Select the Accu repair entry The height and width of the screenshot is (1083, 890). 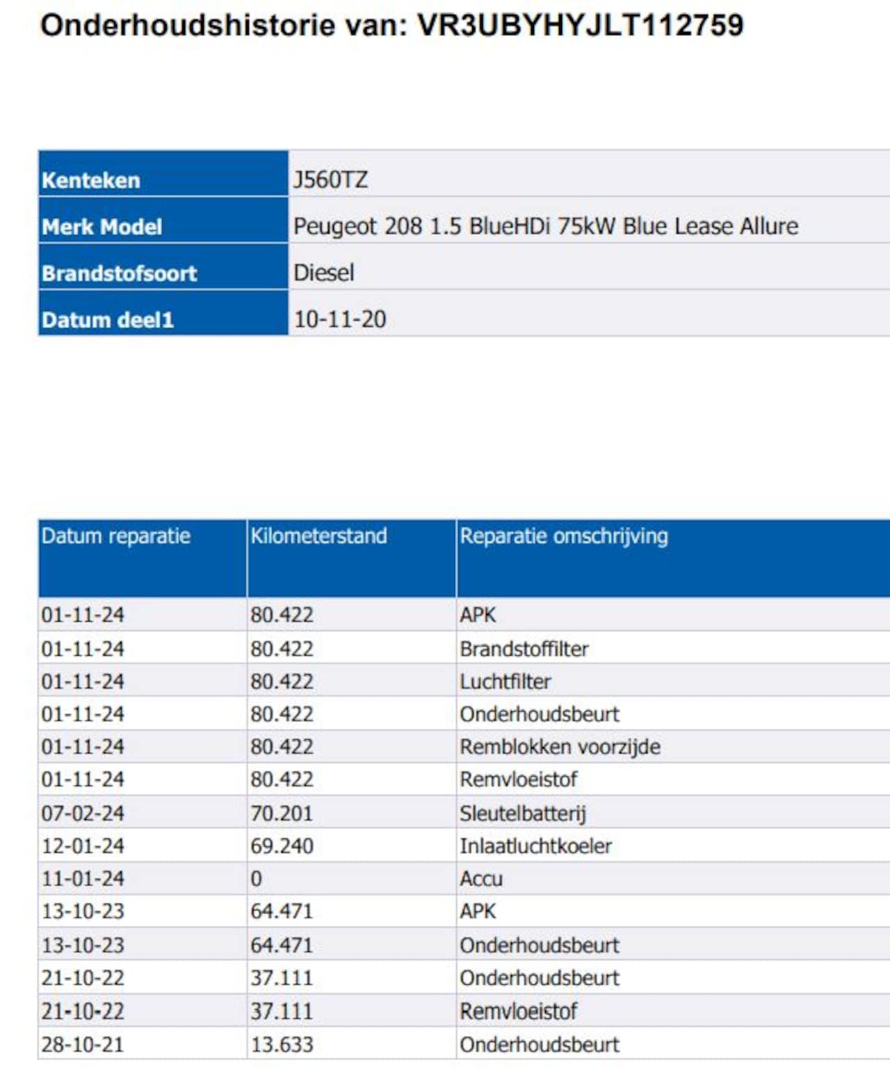click(x=480, y=879)
